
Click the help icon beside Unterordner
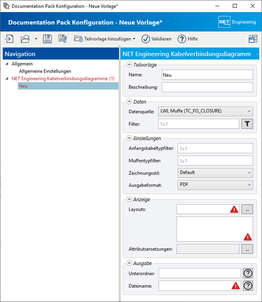point(248,273)
